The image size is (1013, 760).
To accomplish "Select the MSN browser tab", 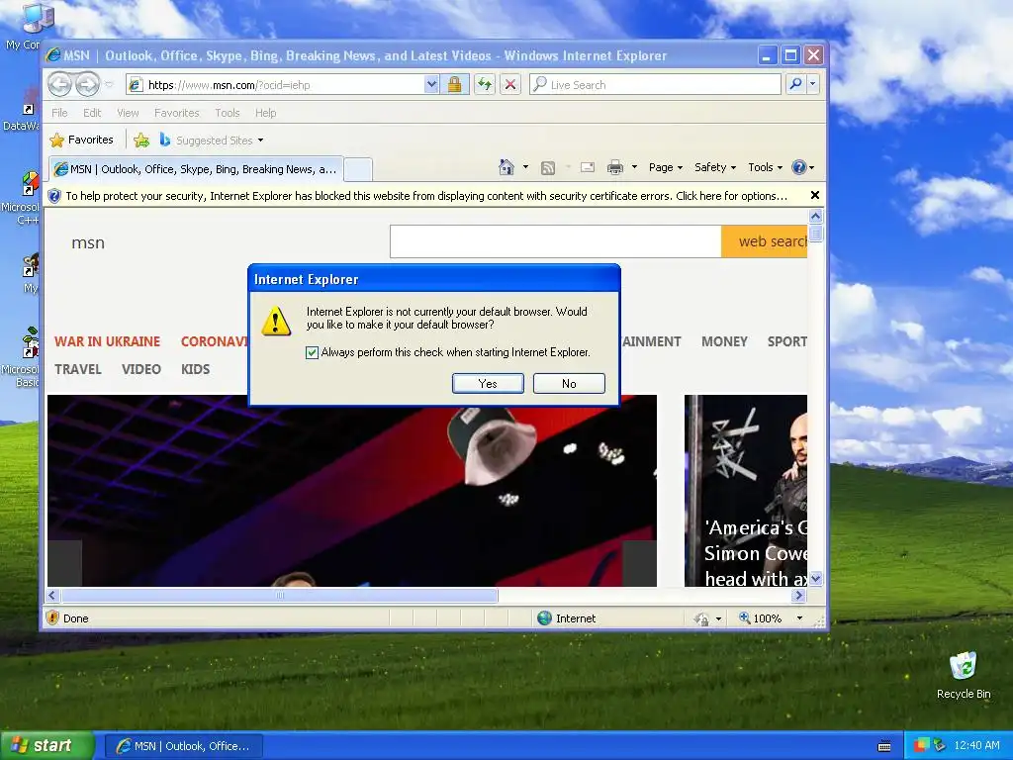I will pyautogui.click(x=196, y=169).
